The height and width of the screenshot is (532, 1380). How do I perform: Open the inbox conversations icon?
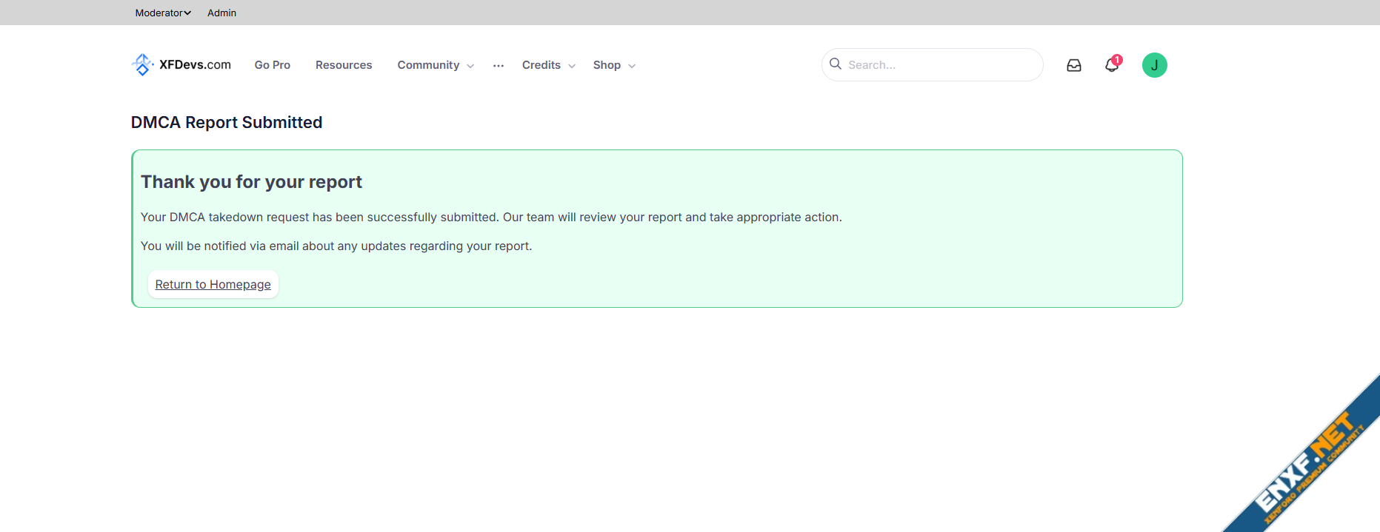tap(1074, 65)
